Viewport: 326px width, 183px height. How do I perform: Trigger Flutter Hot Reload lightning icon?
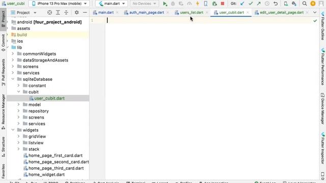tap(198, 4)
